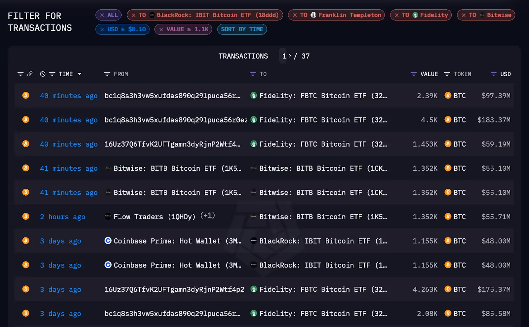This screenshot has width=529, height=327.
Task: Remove the VALUE ≥ 1.1K filter
Action: click(x=161, y=29)
